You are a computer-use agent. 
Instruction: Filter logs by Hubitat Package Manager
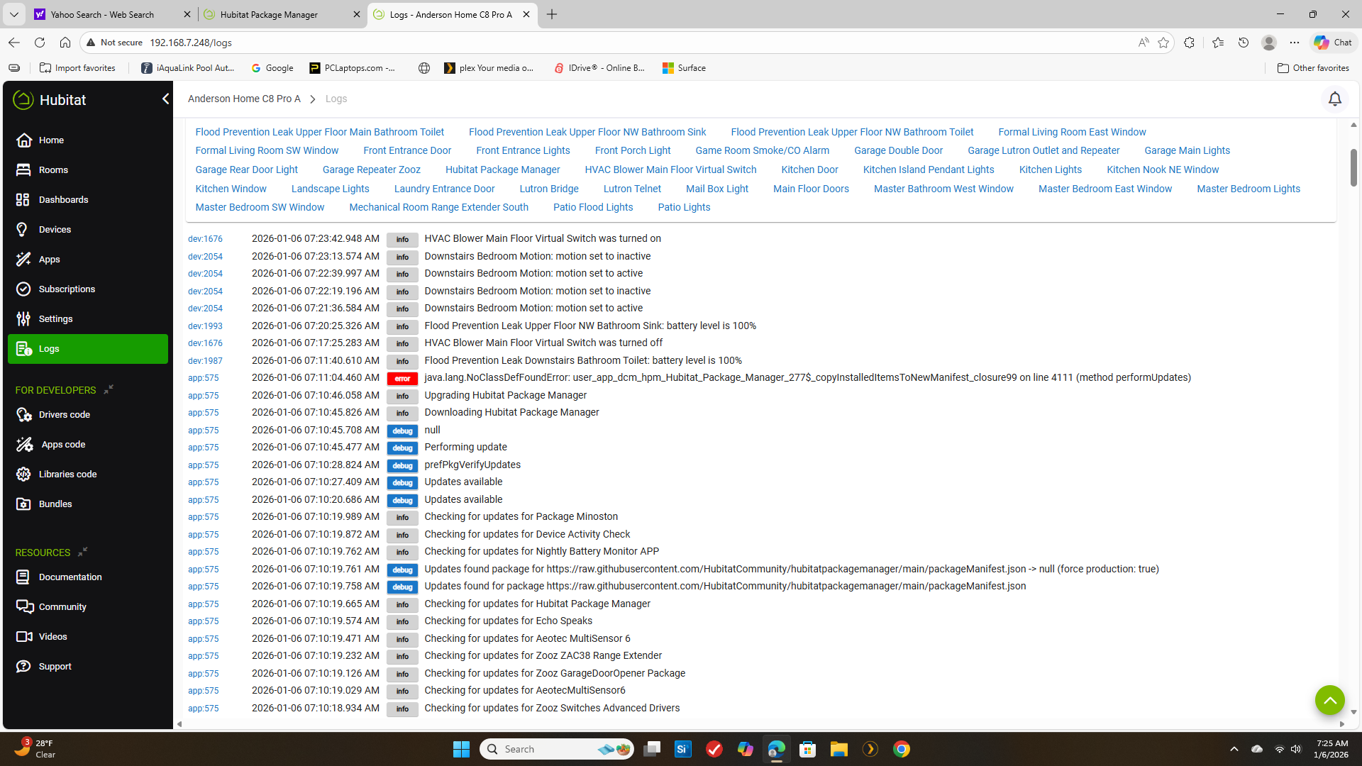[x=502, y=170]
